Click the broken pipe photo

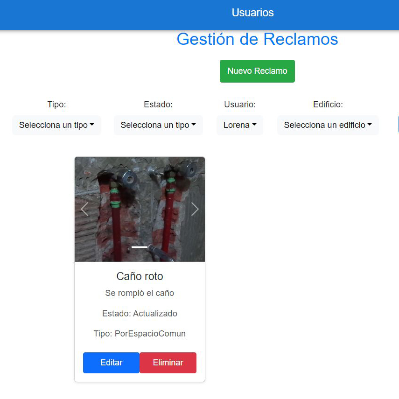coord(140,196)
